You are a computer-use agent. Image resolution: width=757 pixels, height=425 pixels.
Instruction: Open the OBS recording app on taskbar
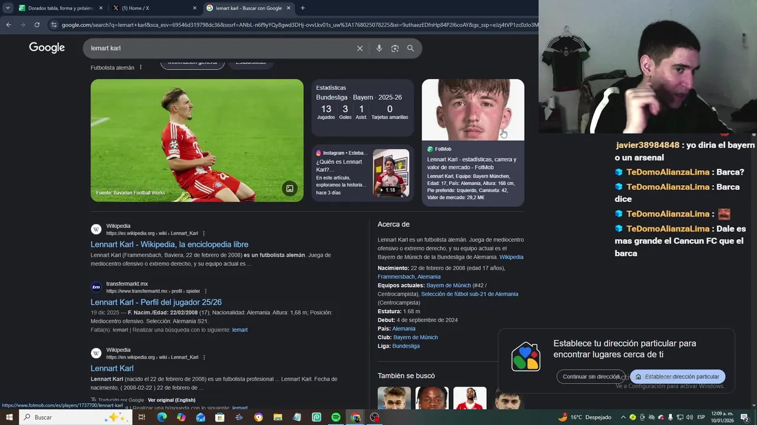point(374,417)
